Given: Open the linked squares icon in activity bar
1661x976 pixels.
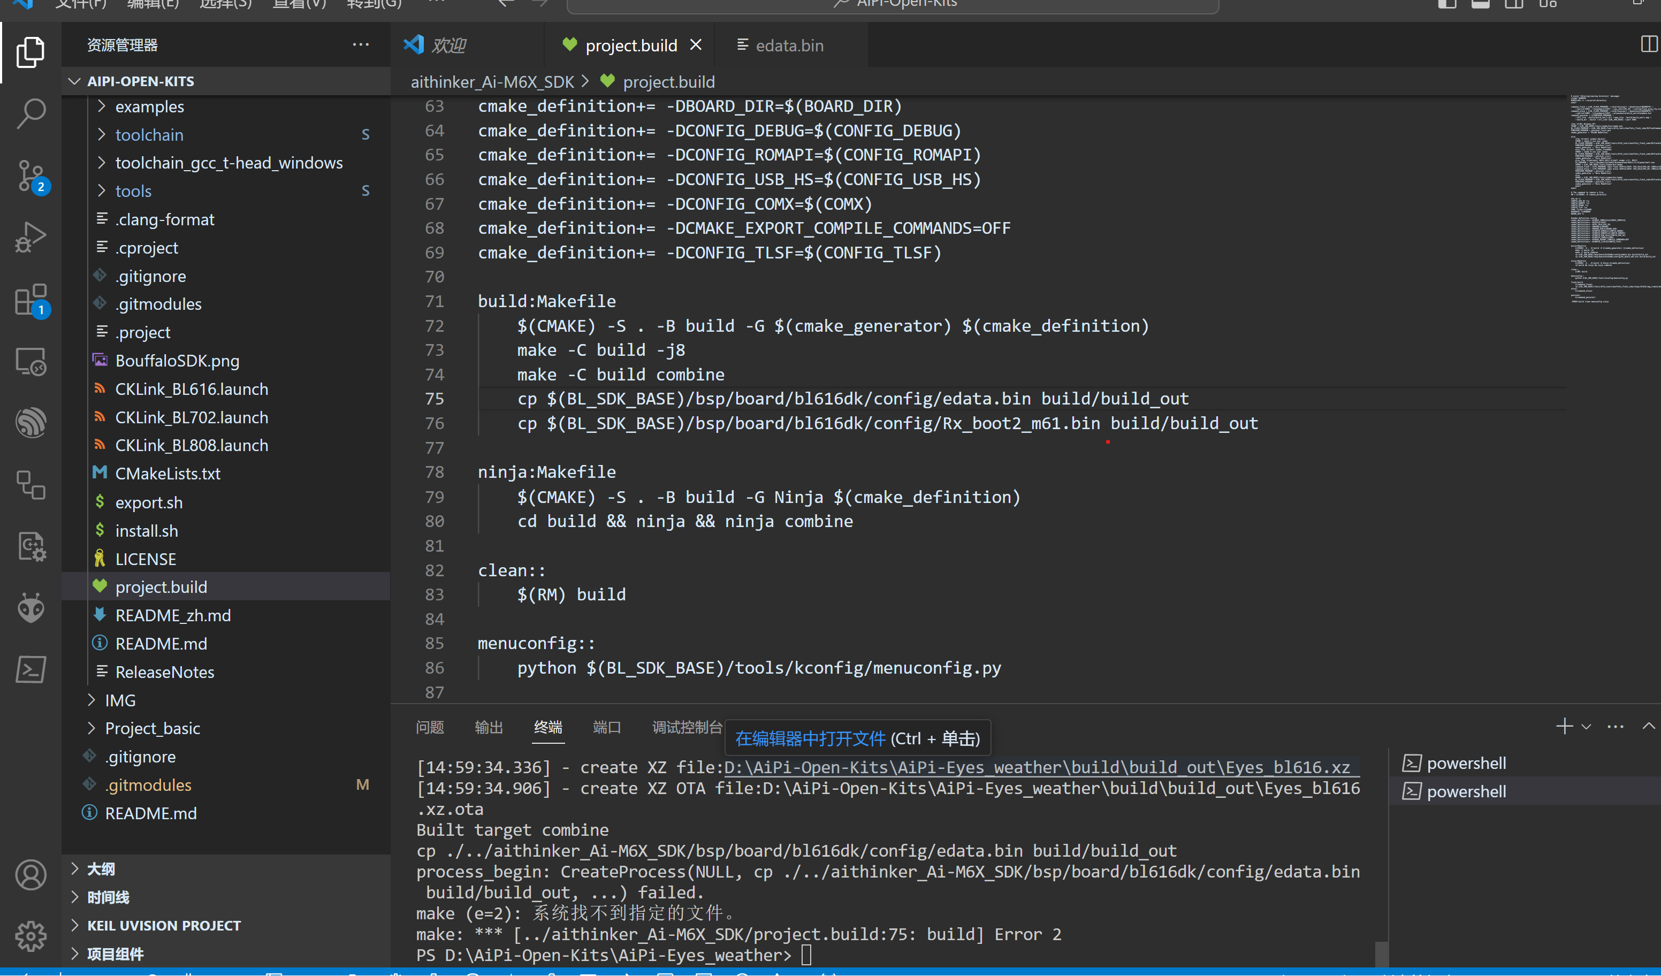Looking at the screenshot, I should click(31, 484).
